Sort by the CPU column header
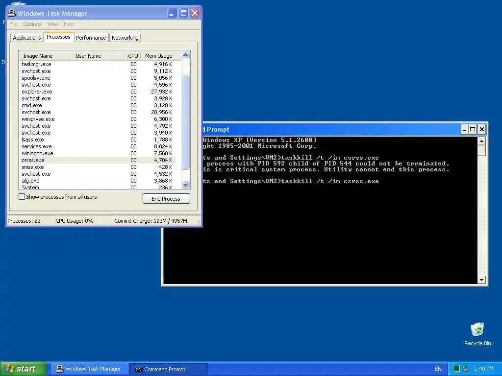Screen dimensions: 502x376 click(x=132, y=56)
